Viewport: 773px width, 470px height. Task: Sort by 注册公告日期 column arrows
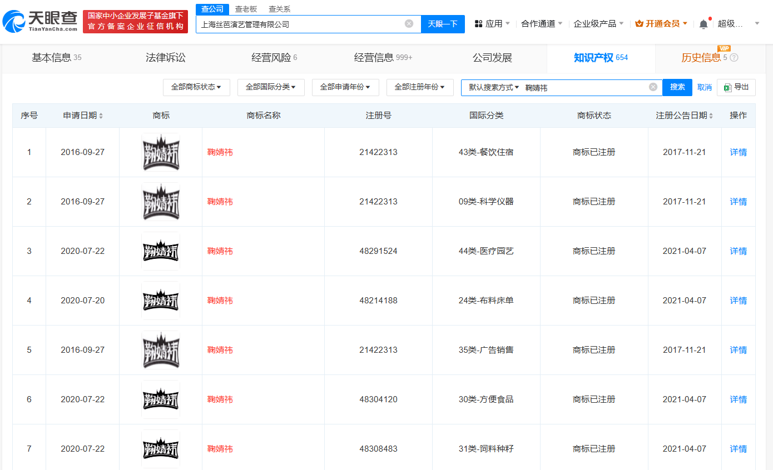point(711,116)
